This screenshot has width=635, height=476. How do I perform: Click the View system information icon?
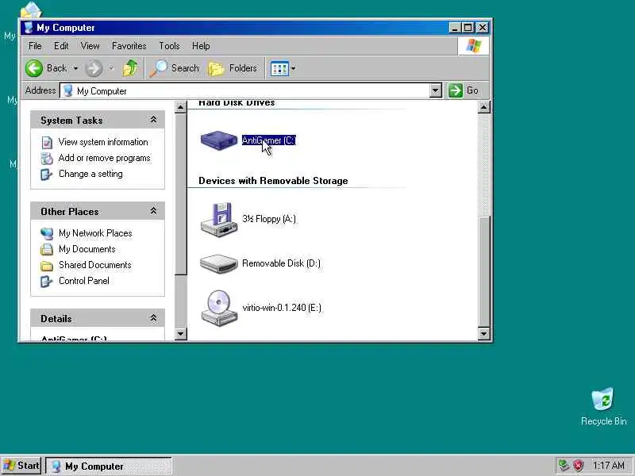tap(47, 143)
